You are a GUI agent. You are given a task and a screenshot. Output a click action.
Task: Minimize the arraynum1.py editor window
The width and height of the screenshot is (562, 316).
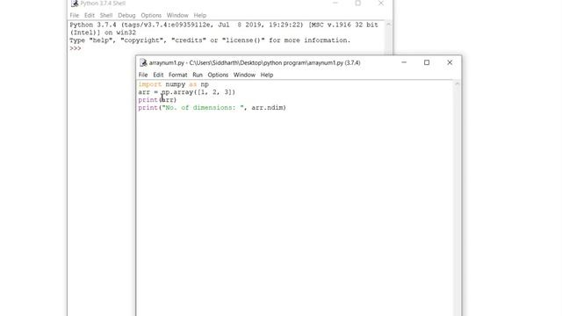404,62
